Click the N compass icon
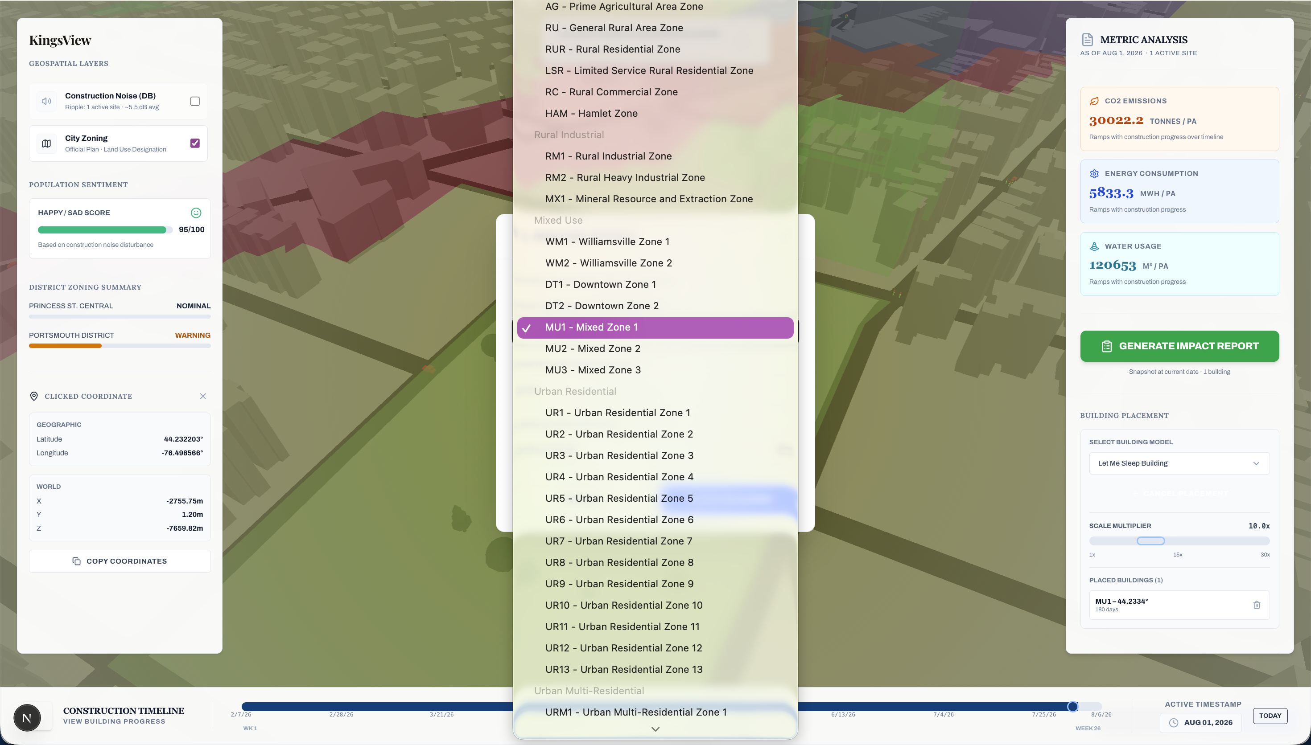Viewport: 1311px width, 745px height. 27,717
